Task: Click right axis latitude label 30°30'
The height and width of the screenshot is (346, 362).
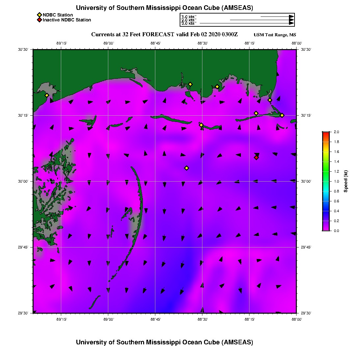Action: pyautogui.click(x=306, y=50)
